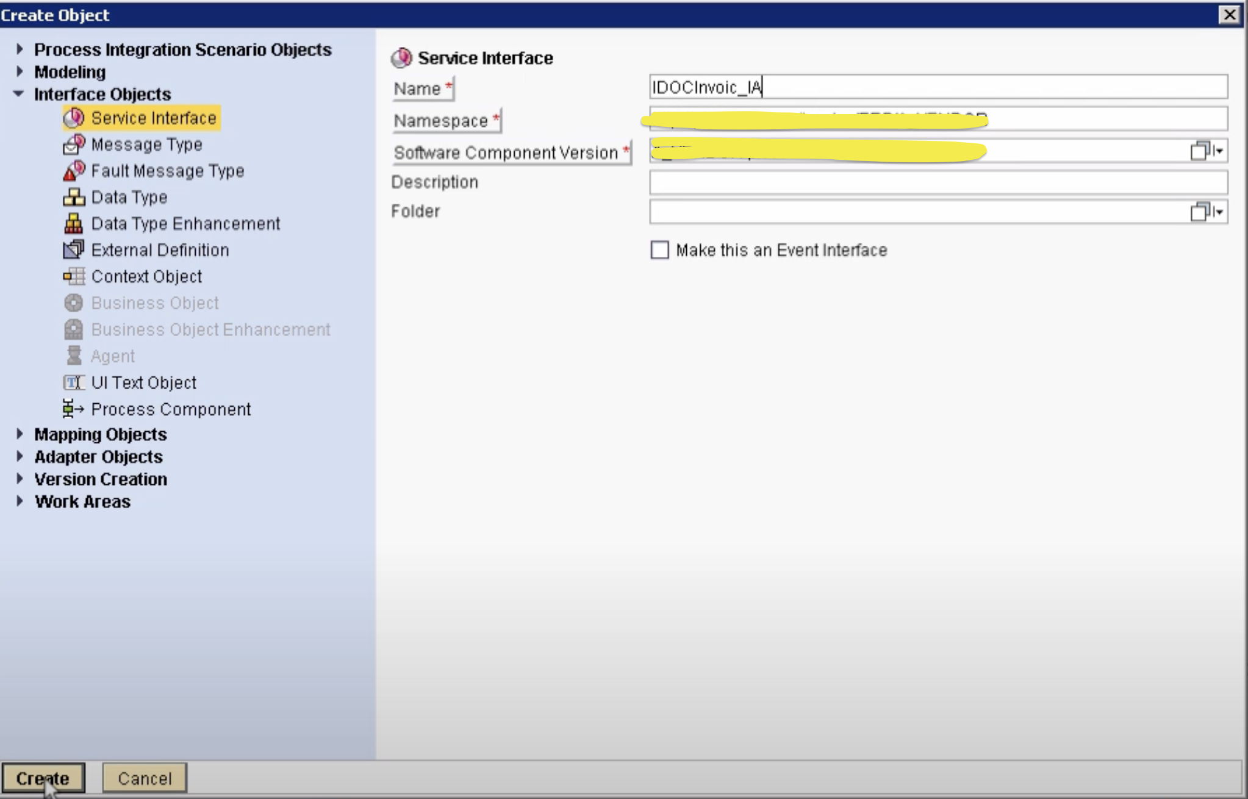Expand the Mapping Objects node

[x=20, y=434]
